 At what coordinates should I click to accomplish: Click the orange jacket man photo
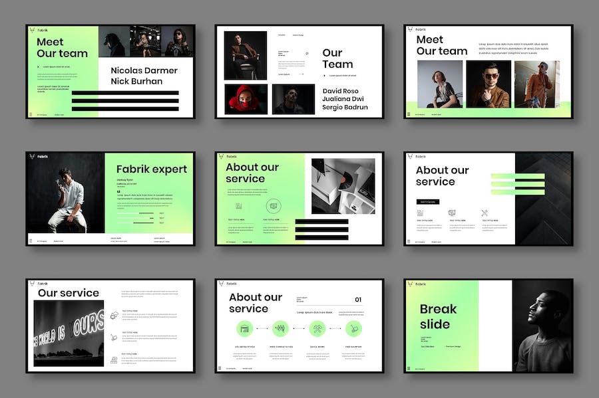click(536, 84)
